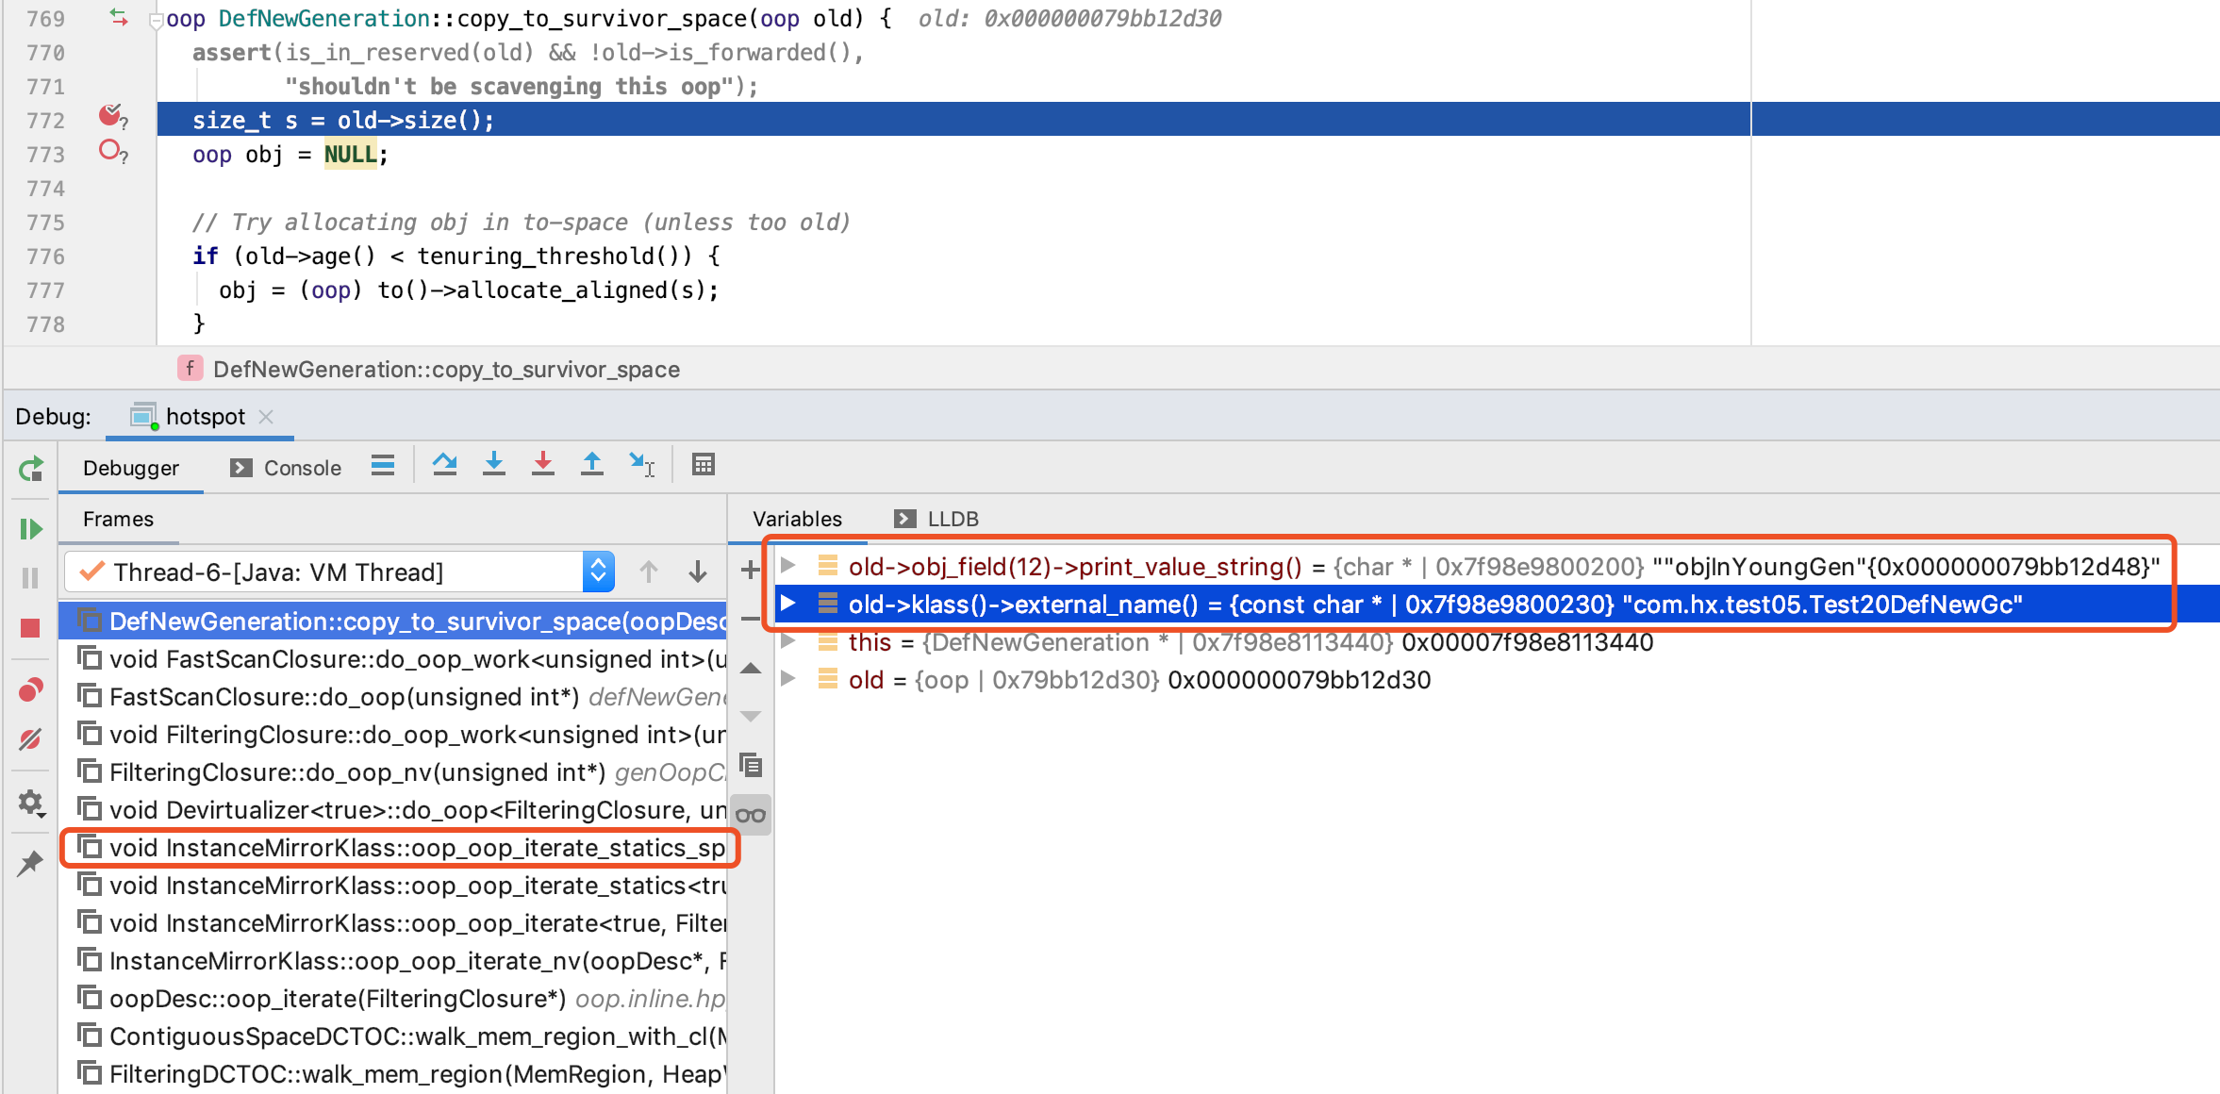Close the hotspot debug session tab
2220x1094 pixels.
pos(266,417)
